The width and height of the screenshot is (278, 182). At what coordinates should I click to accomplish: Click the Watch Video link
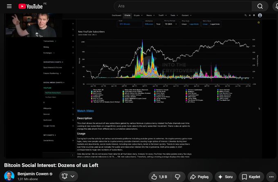[x=85, y=111]
